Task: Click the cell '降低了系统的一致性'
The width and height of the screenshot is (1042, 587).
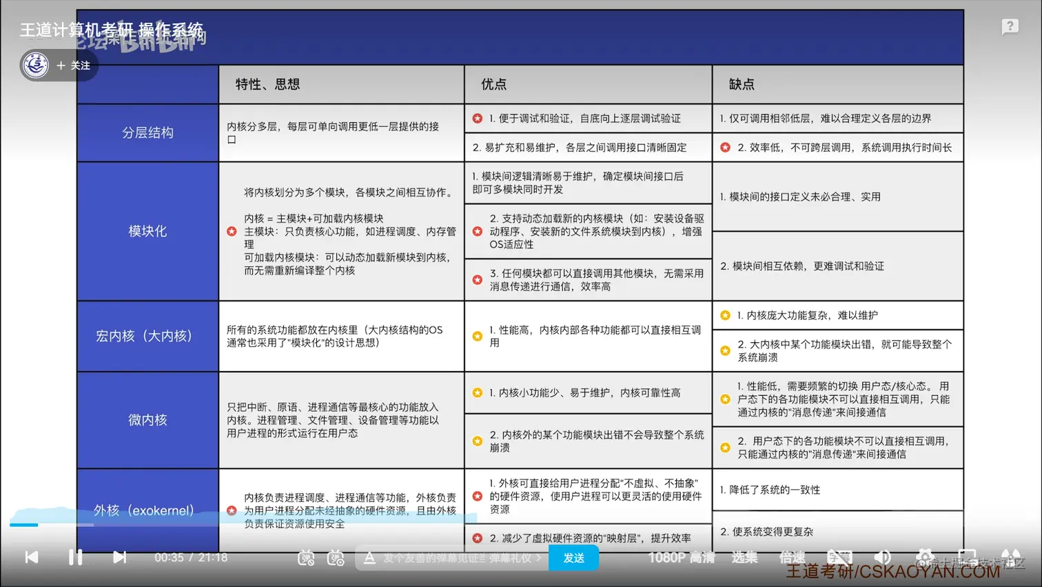Action: click(x=837, y=490)
